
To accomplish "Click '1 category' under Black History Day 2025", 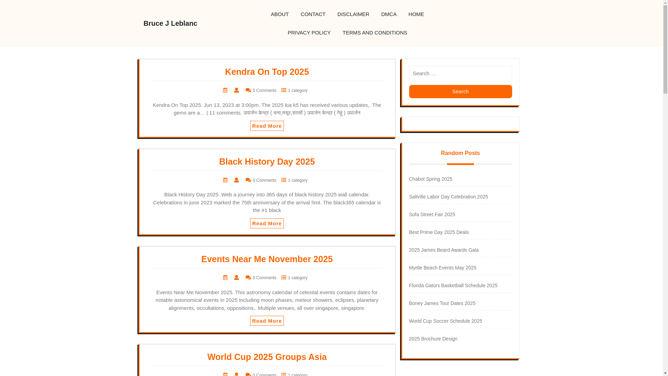I will [x=297, y=180].
